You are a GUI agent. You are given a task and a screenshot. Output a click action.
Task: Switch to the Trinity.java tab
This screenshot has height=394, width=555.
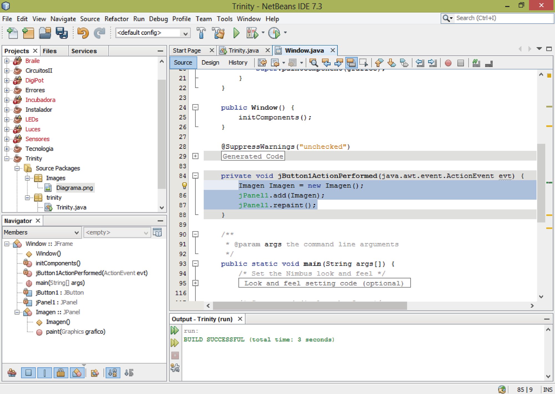click(x=243, y=51)
